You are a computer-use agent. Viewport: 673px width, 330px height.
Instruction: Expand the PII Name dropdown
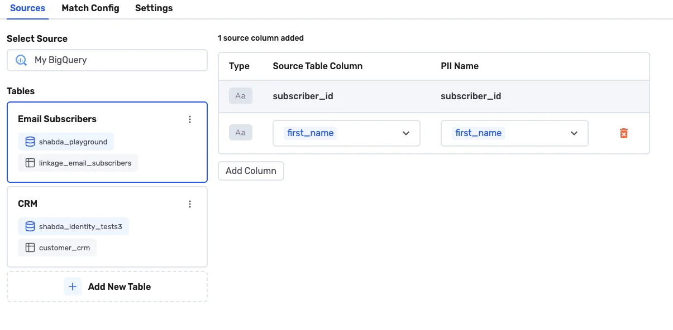tap(574, 133)
